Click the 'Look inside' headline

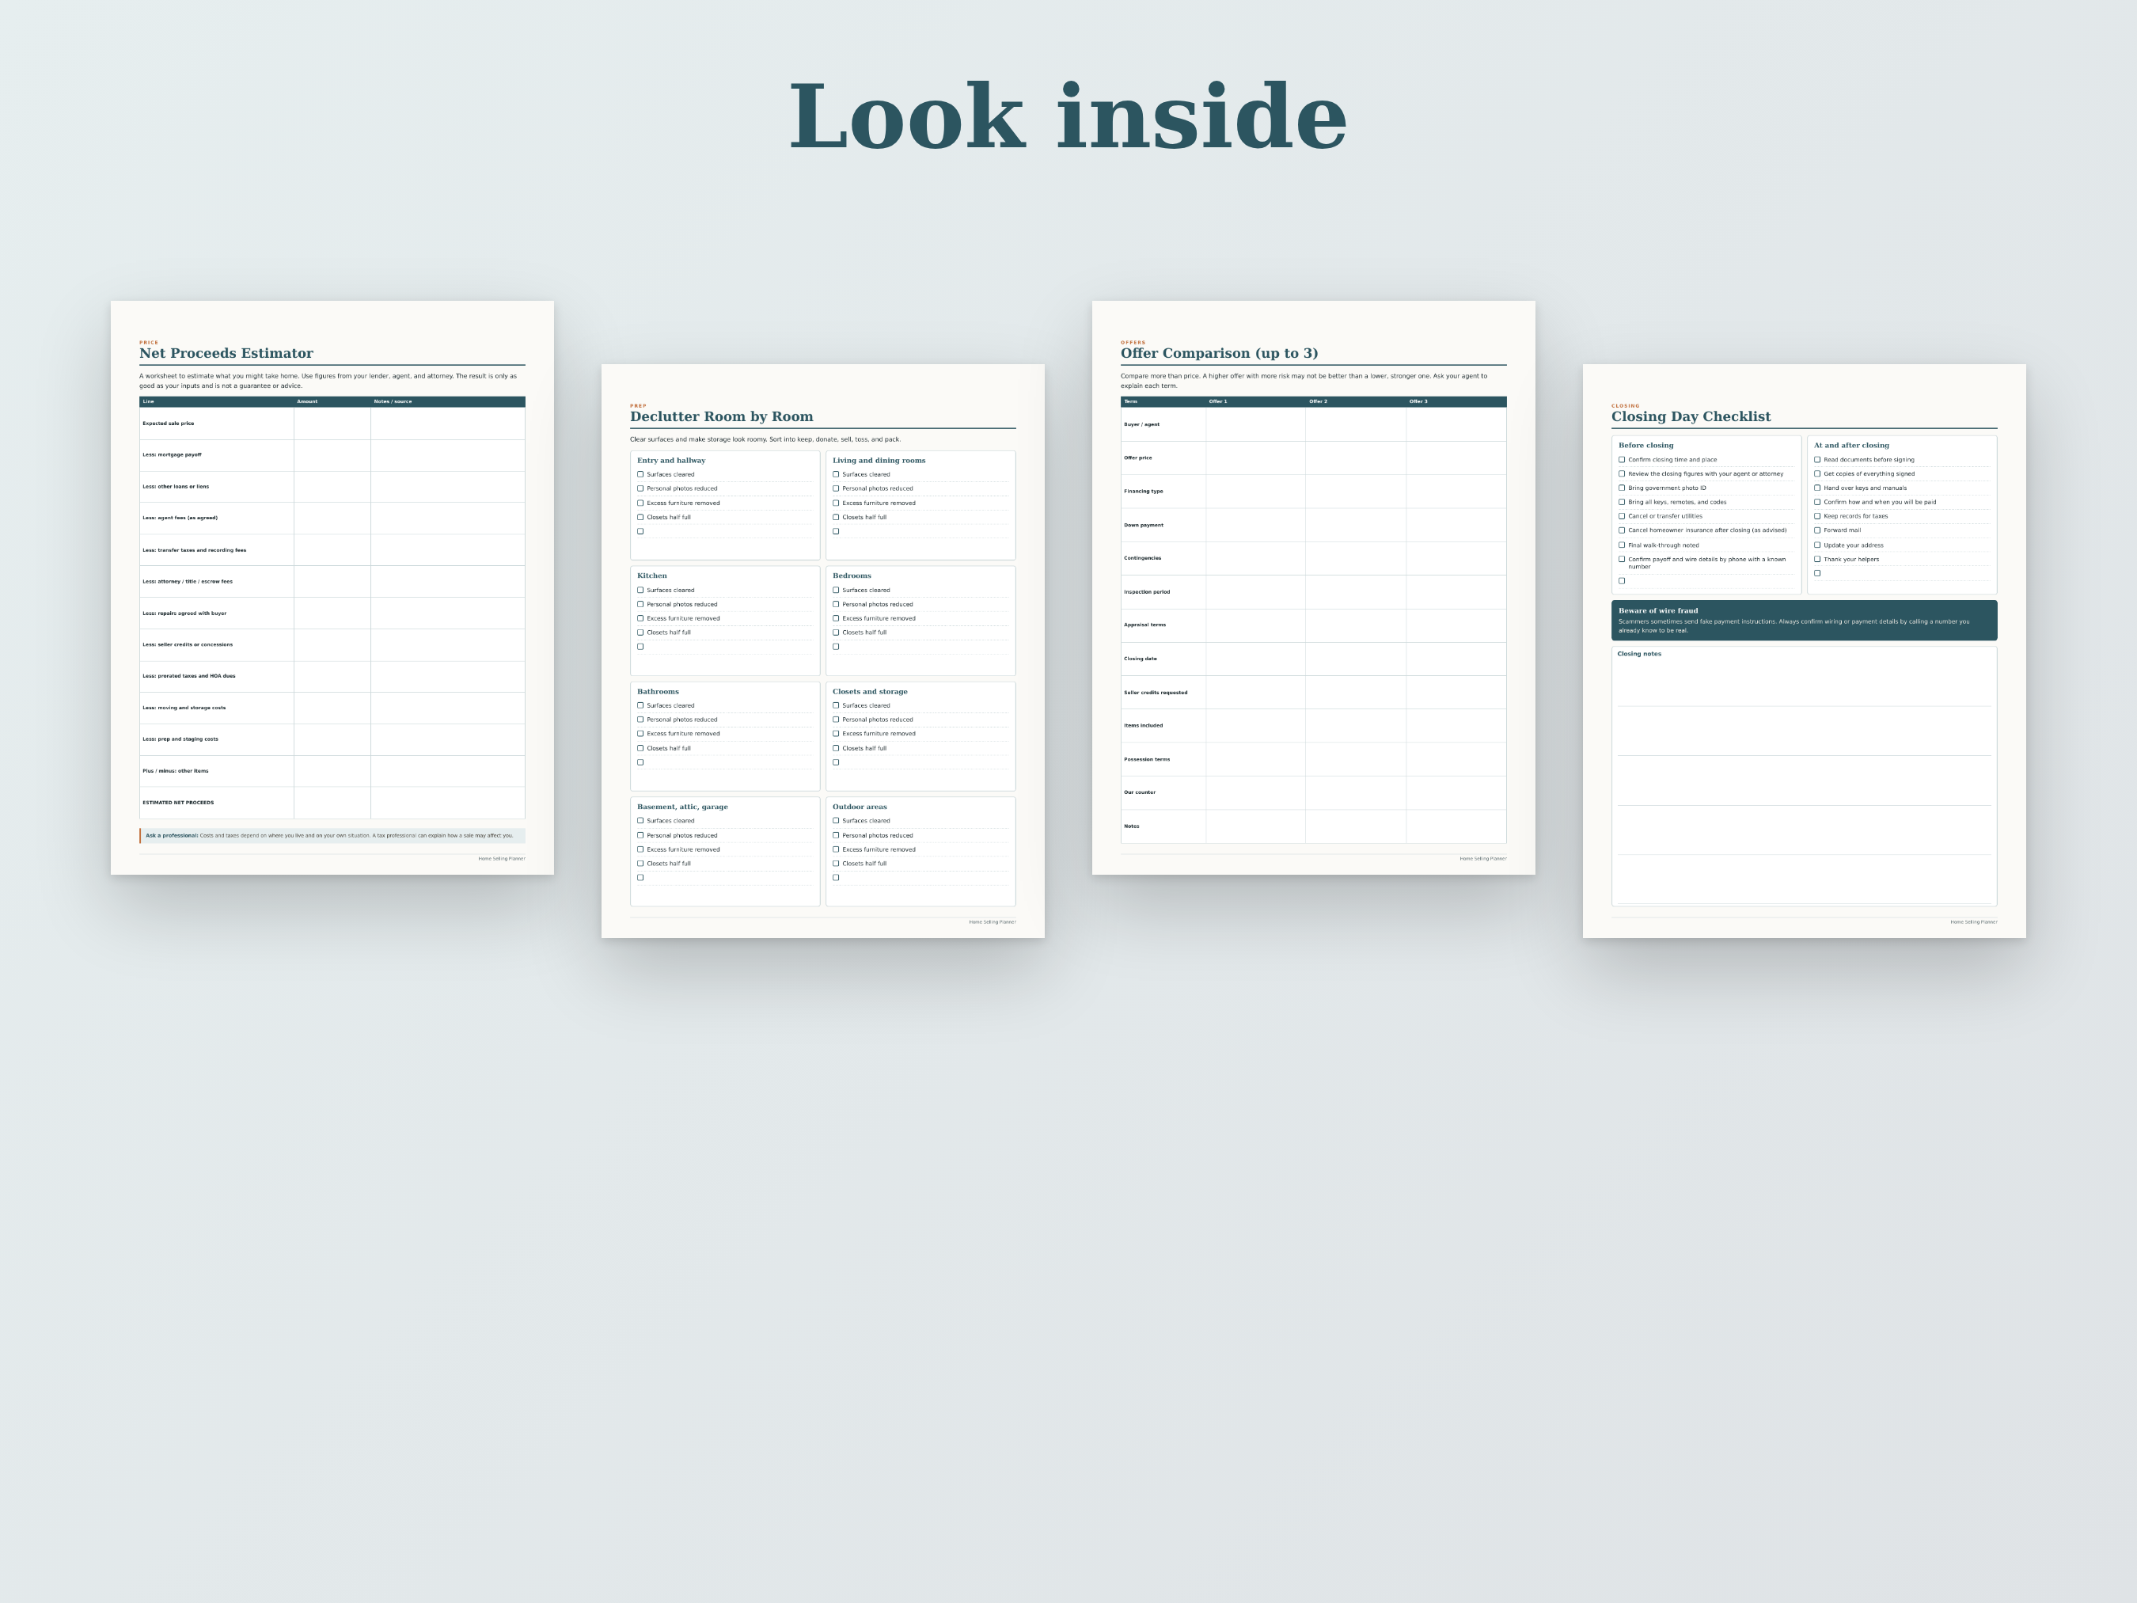click(1068, 117)
